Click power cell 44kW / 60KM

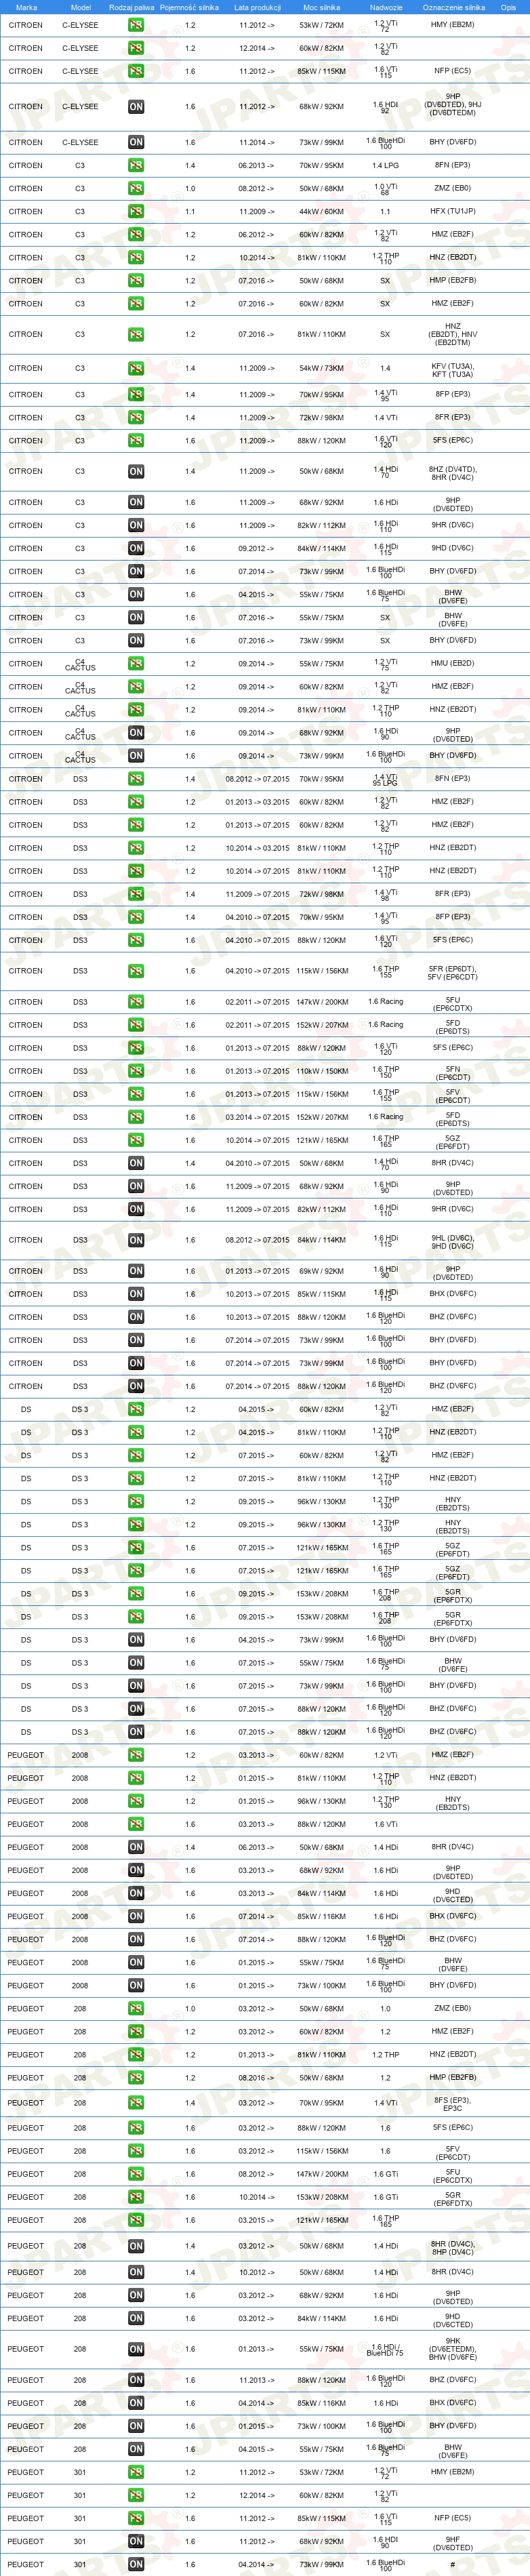(x=321, y=212)
